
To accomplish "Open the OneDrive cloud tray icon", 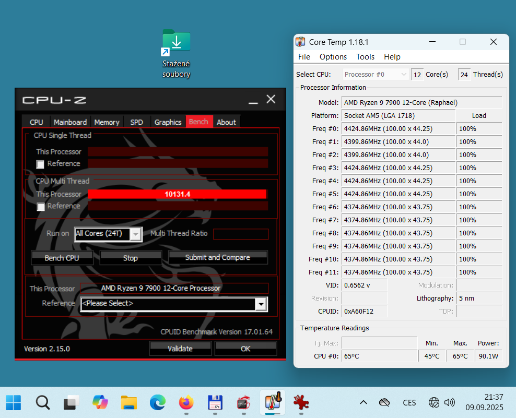I will (x=384, y=402).
